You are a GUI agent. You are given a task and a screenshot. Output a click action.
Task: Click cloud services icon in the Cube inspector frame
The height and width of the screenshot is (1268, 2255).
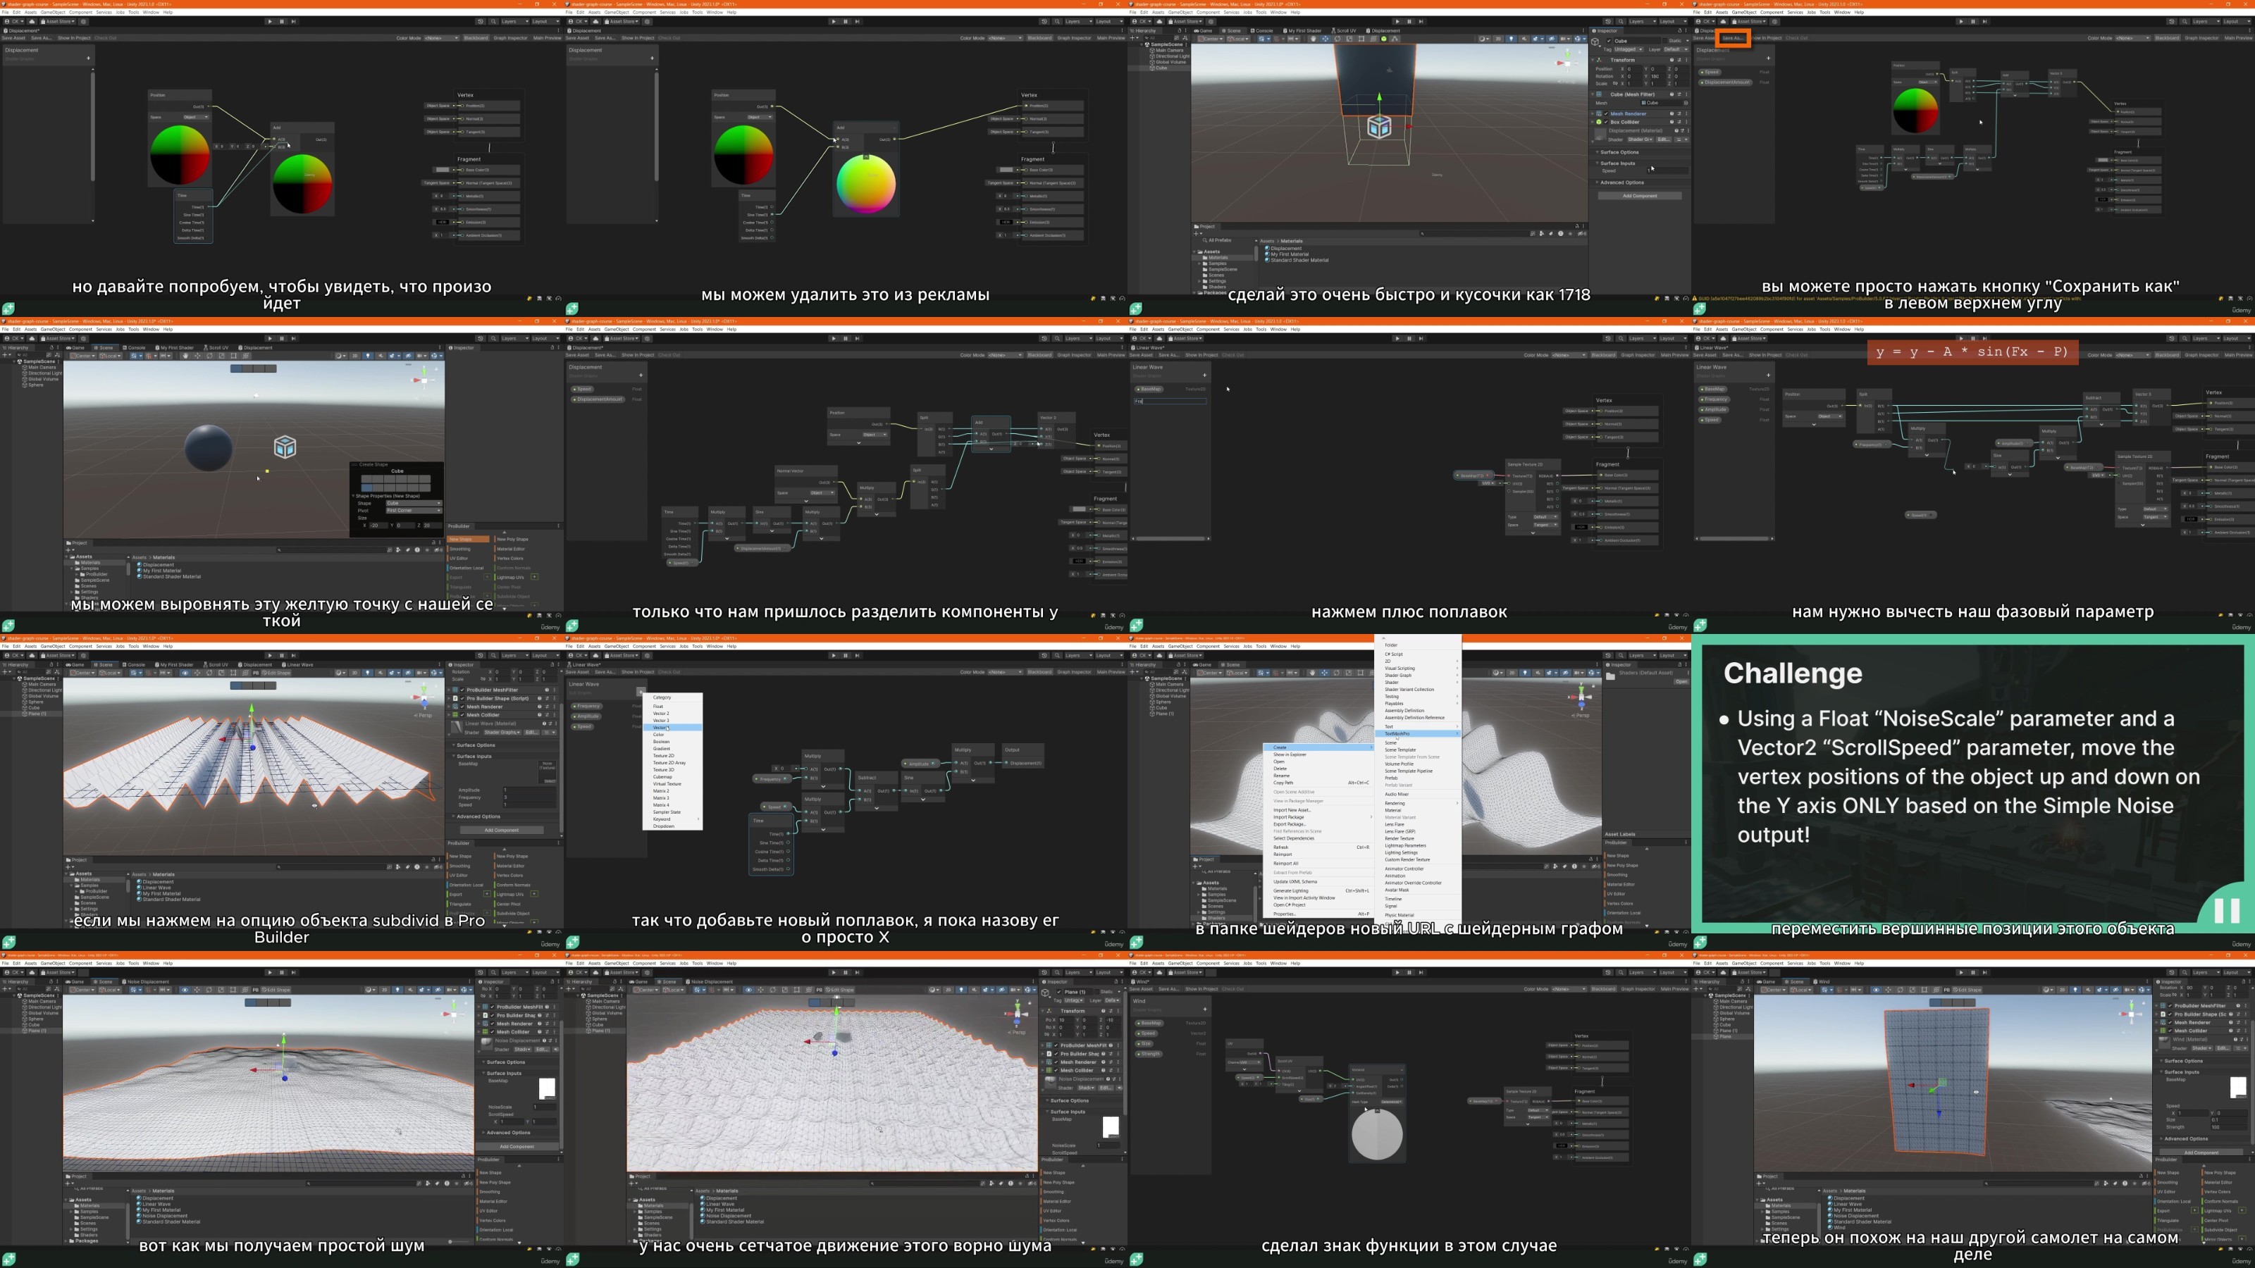tap(1160, 21)
